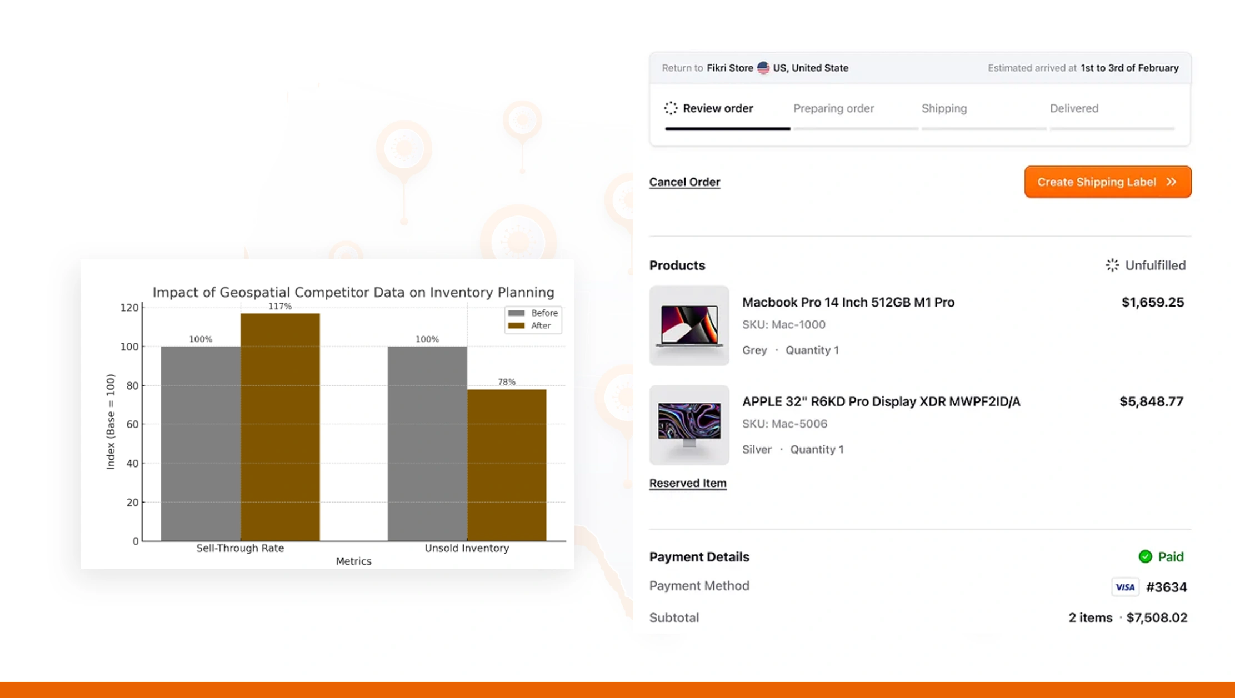Click the Create Shipping Label button
The height and width of the screenshot is (698, 1235).
coord(1108,182)
